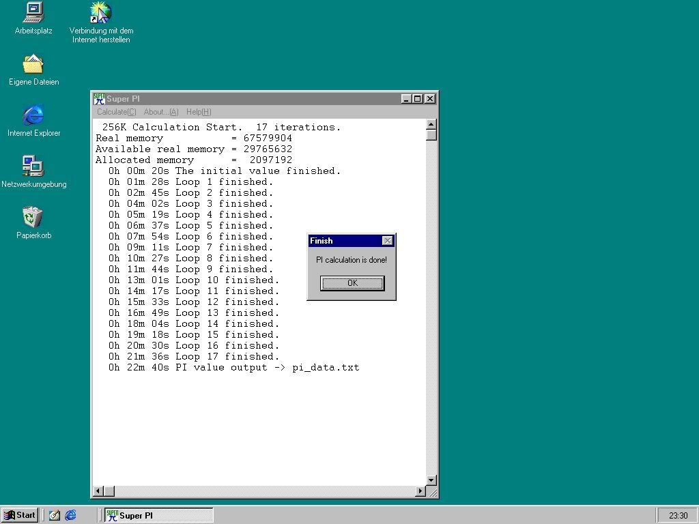Screen dimensions: 699x524
Task: Confirm the Finish dialog with OK
Action: tap(352, 283)
